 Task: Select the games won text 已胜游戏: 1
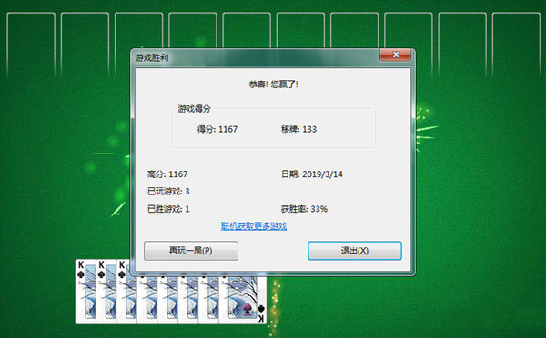tap(168, 209)
